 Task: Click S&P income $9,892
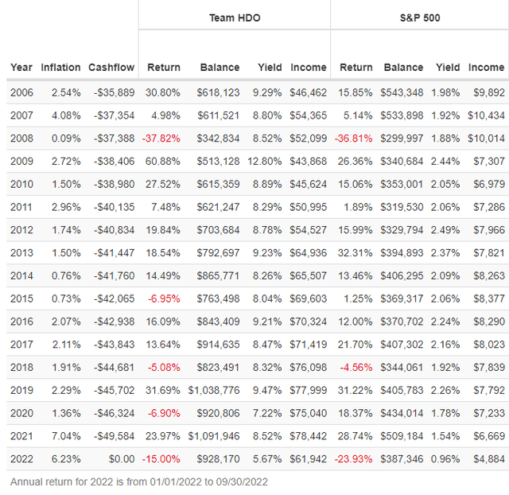pyautogui.click(x=489, y=92)
